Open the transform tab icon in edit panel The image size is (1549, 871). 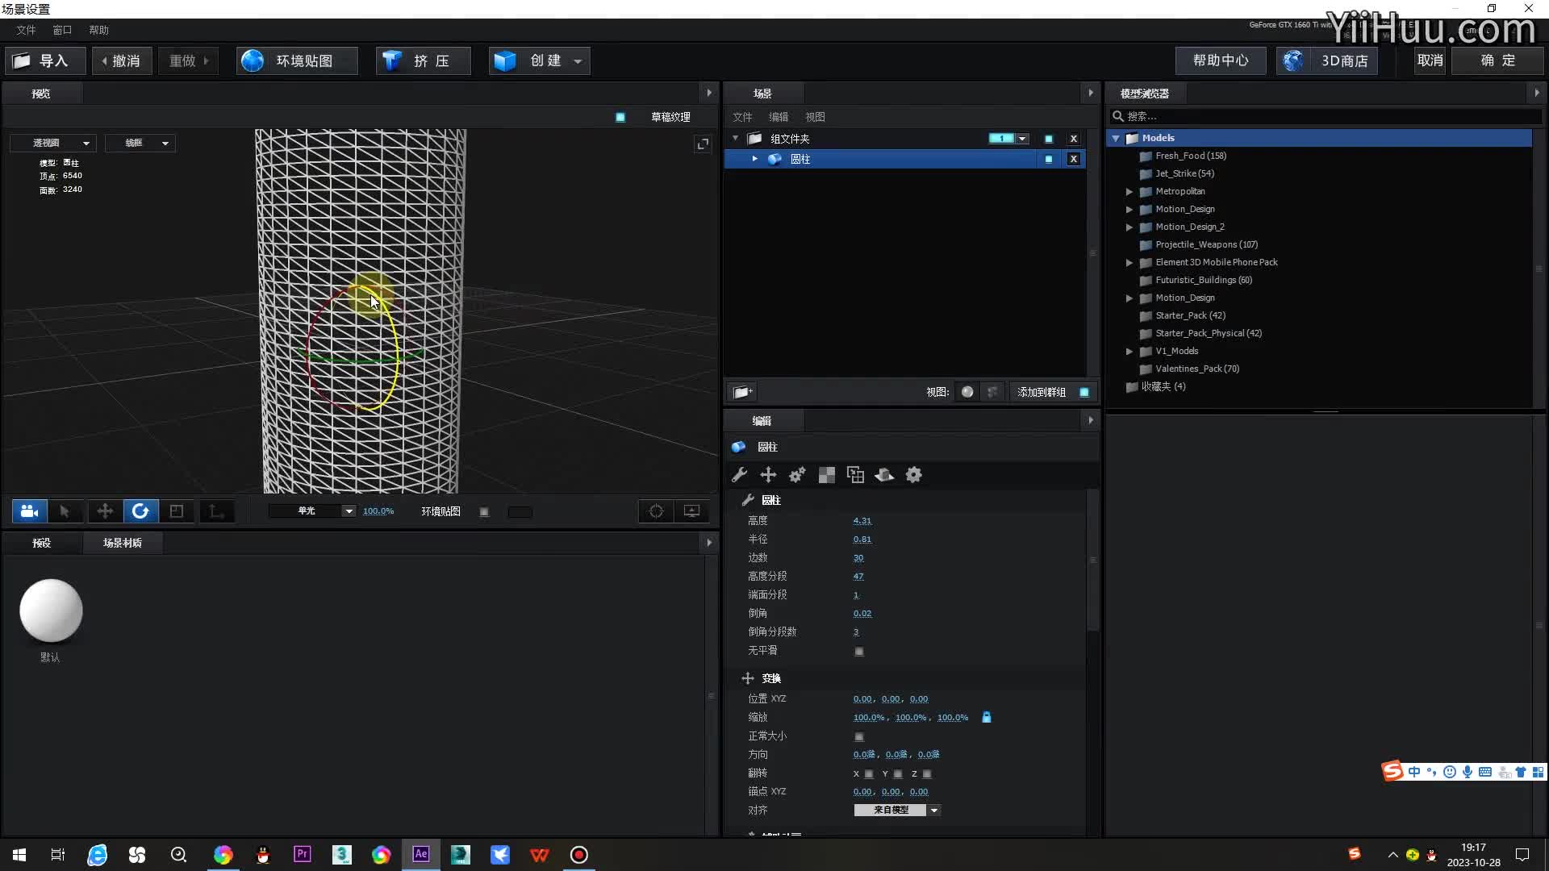pyautogui.click(x=768, y=475)
